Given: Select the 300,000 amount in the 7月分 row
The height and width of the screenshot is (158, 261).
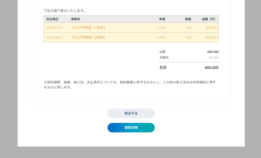Looking at the screenshot, I should point(211,27).
